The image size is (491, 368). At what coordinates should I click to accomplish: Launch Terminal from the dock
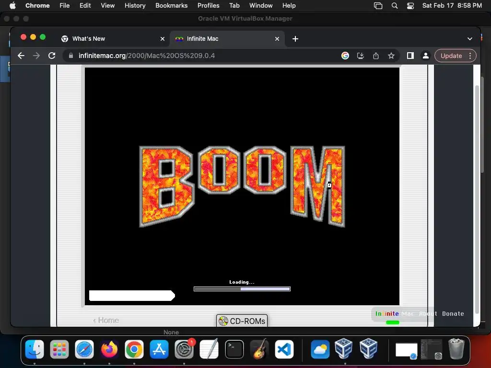234,349
